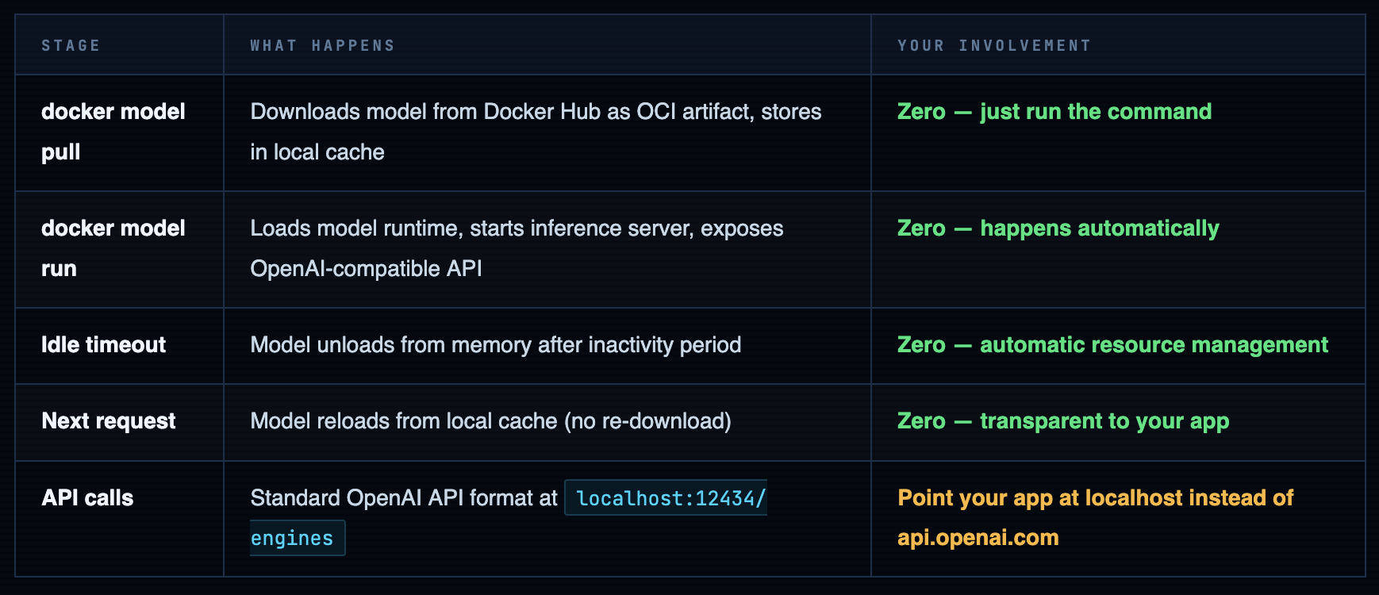This screenshot has height=595, width=1379.
Task: Click "Model unloads from memory" description
Action: pos(495,345)
